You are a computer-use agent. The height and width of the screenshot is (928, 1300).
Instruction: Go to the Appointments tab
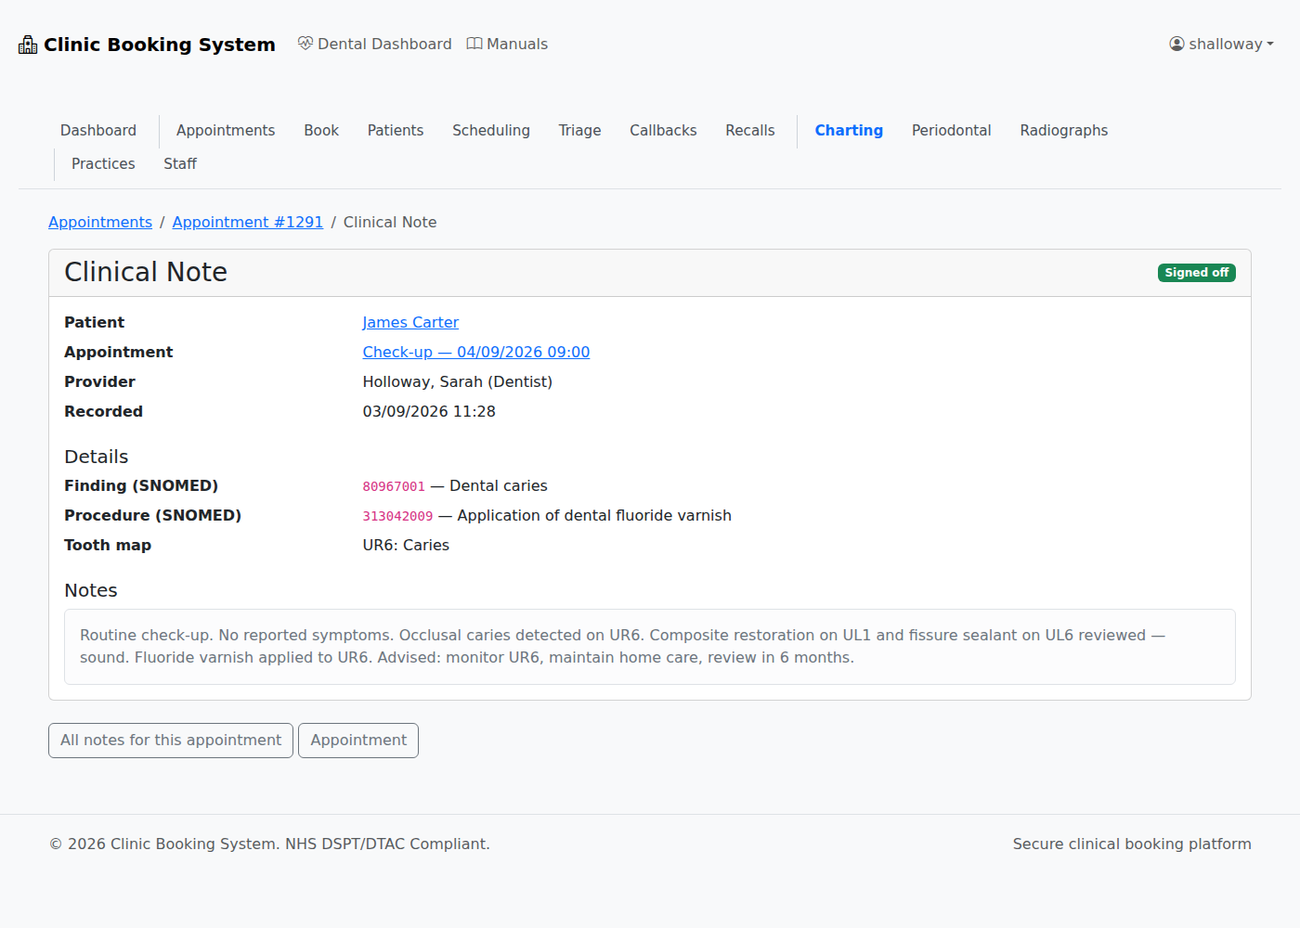(226, 131)
